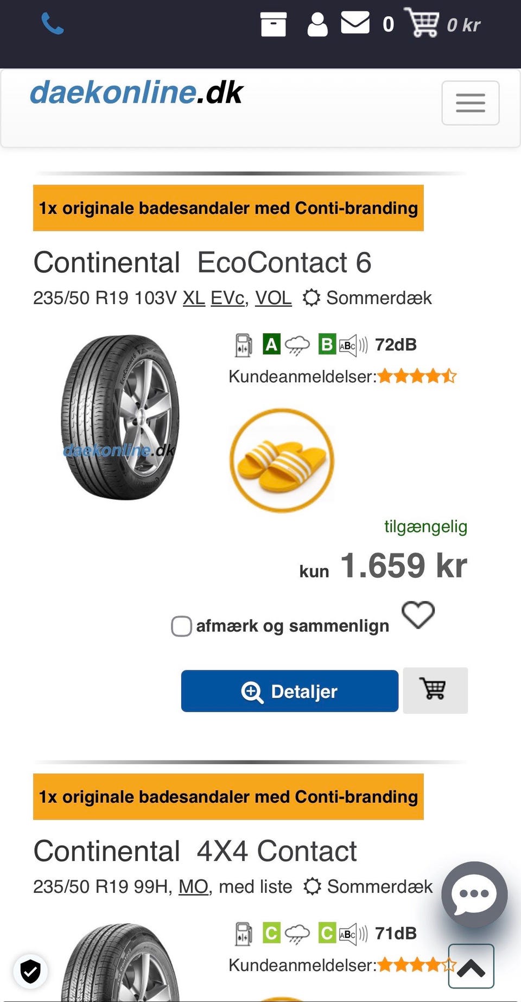Click the security shield badge
This screenshot has height=1002, width=521.
[30, 971]
